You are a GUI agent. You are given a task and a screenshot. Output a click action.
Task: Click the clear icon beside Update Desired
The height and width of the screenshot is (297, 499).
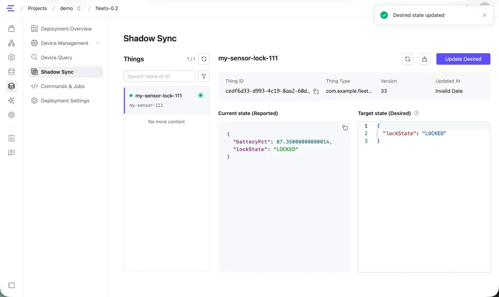[x=424, y=59]
